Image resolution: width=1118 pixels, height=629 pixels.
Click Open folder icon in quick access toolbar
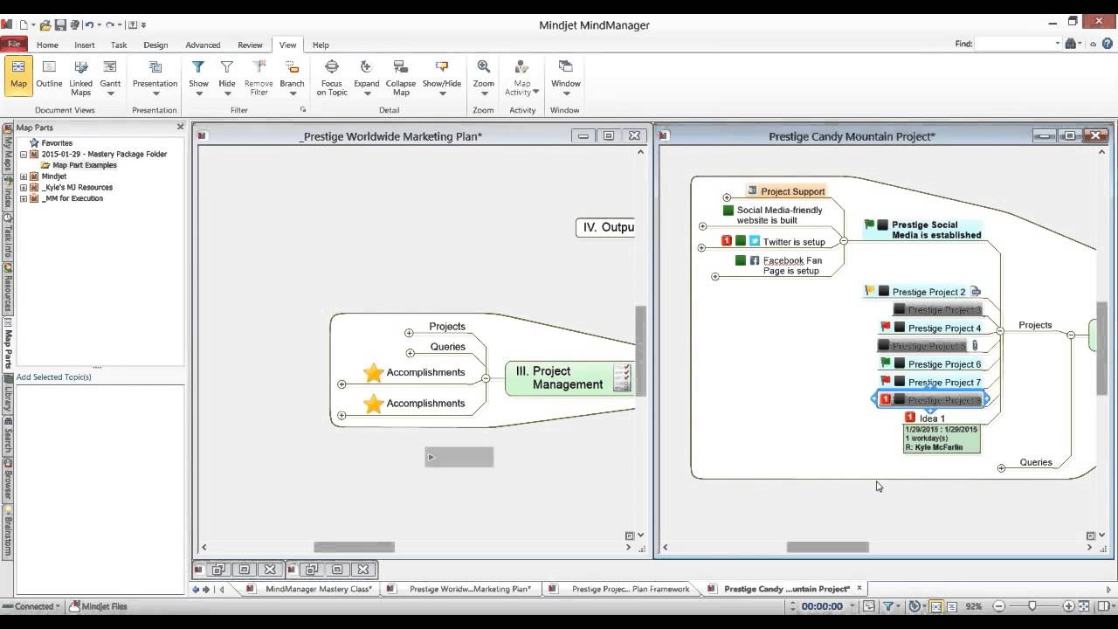(x=45, y=24)
